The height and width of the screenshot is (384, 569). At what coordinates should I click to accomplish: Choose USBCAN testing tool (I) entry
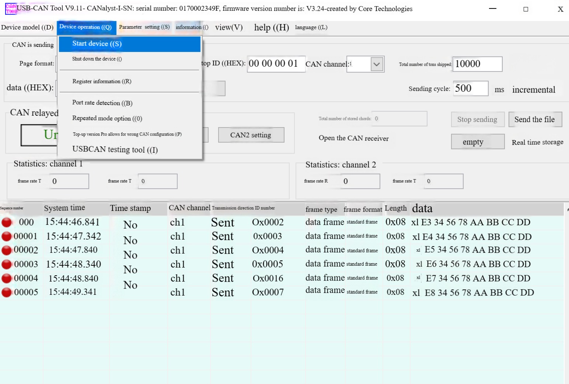pos(130,149)
